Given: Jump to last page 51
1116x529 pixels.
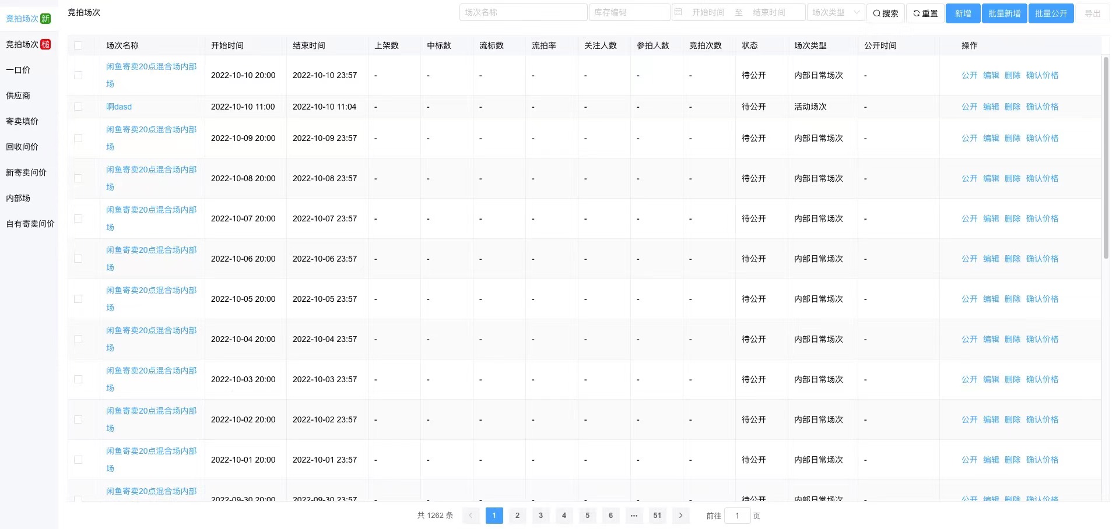Looking at the screenshot, I should (x=657, y=516).
